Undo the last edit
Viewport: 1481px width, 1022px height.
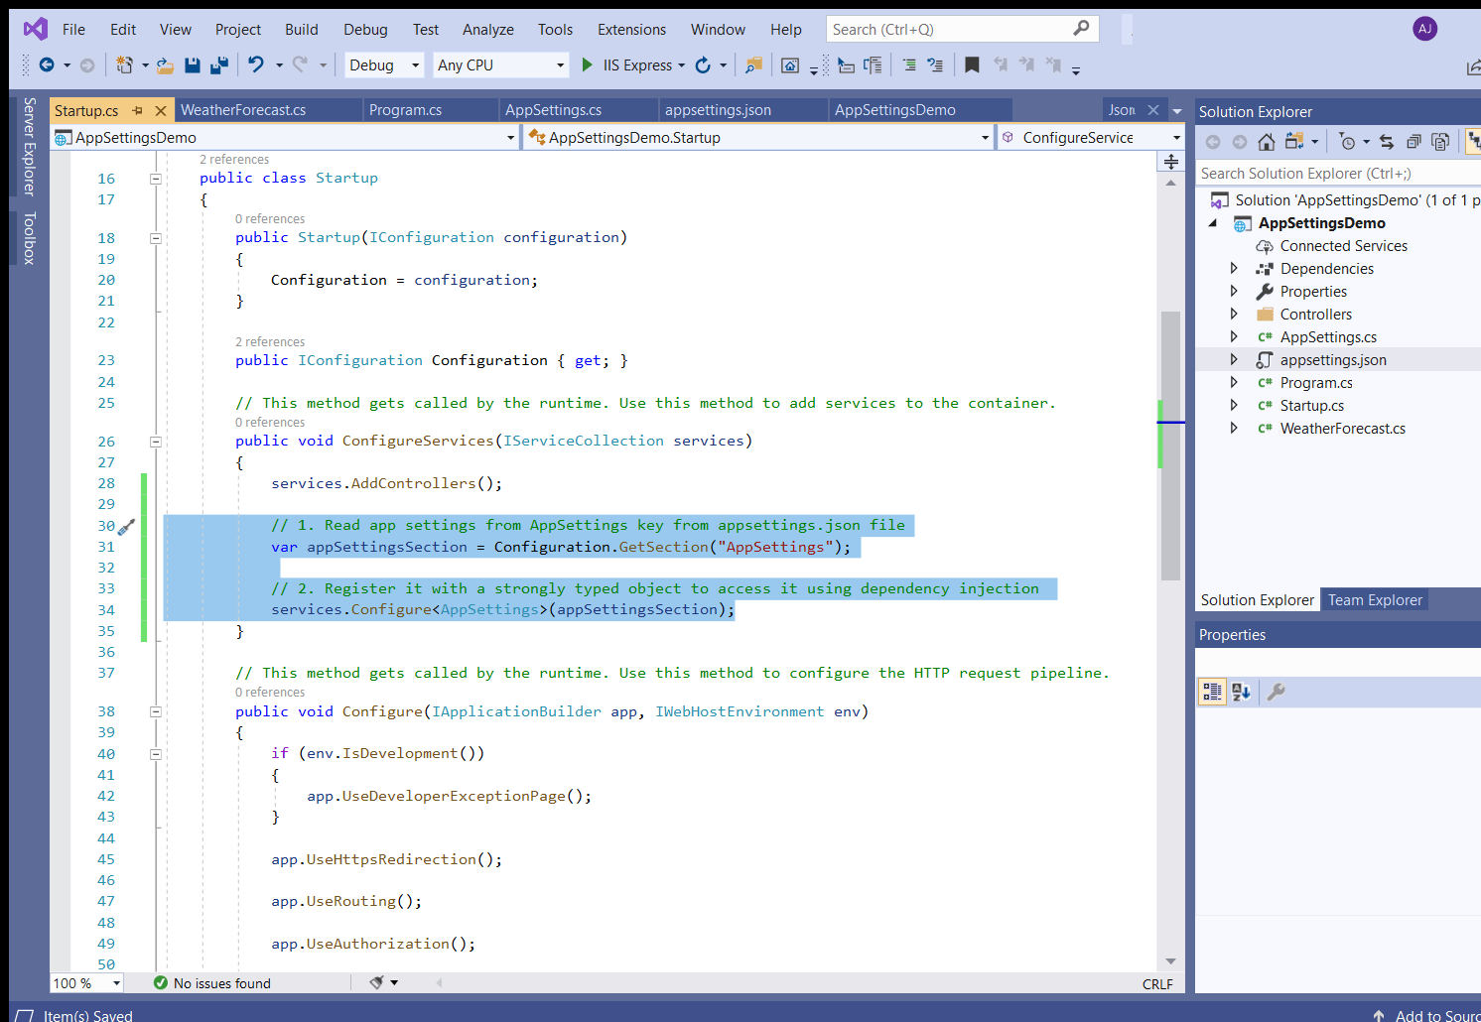pos(258,64)
